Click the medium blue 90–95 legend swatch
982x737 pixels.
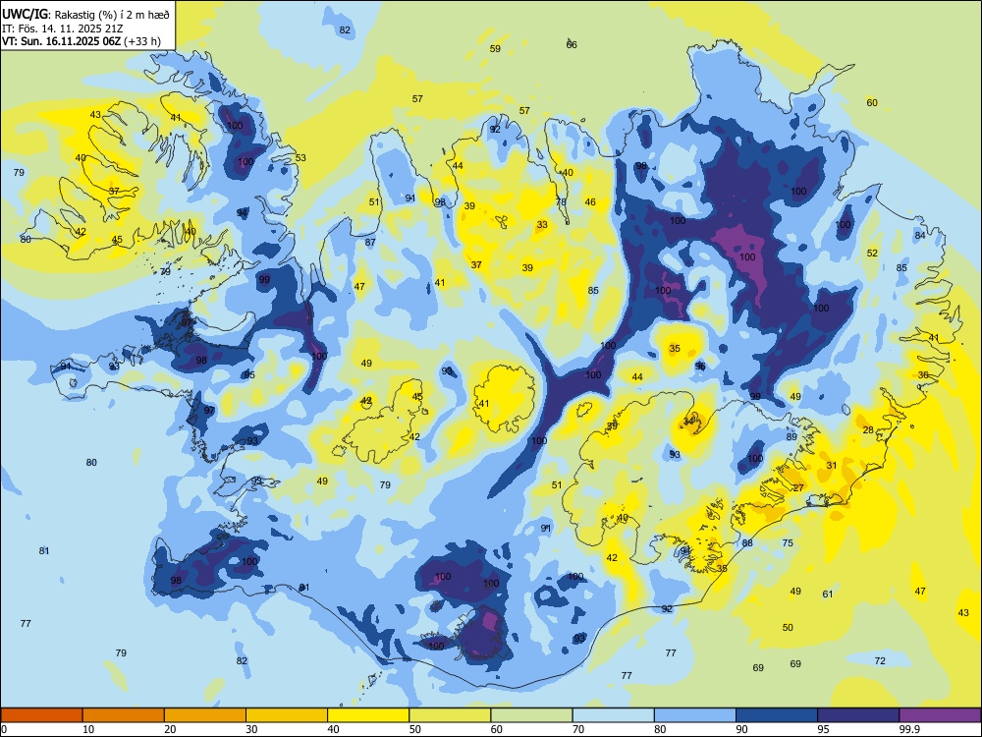pyautogui.click(x=777, y=715)
